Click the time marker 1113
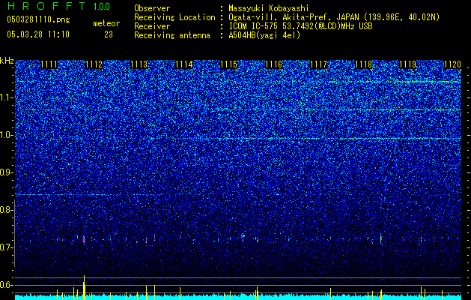Screen dimensions: 471x300 139,64
